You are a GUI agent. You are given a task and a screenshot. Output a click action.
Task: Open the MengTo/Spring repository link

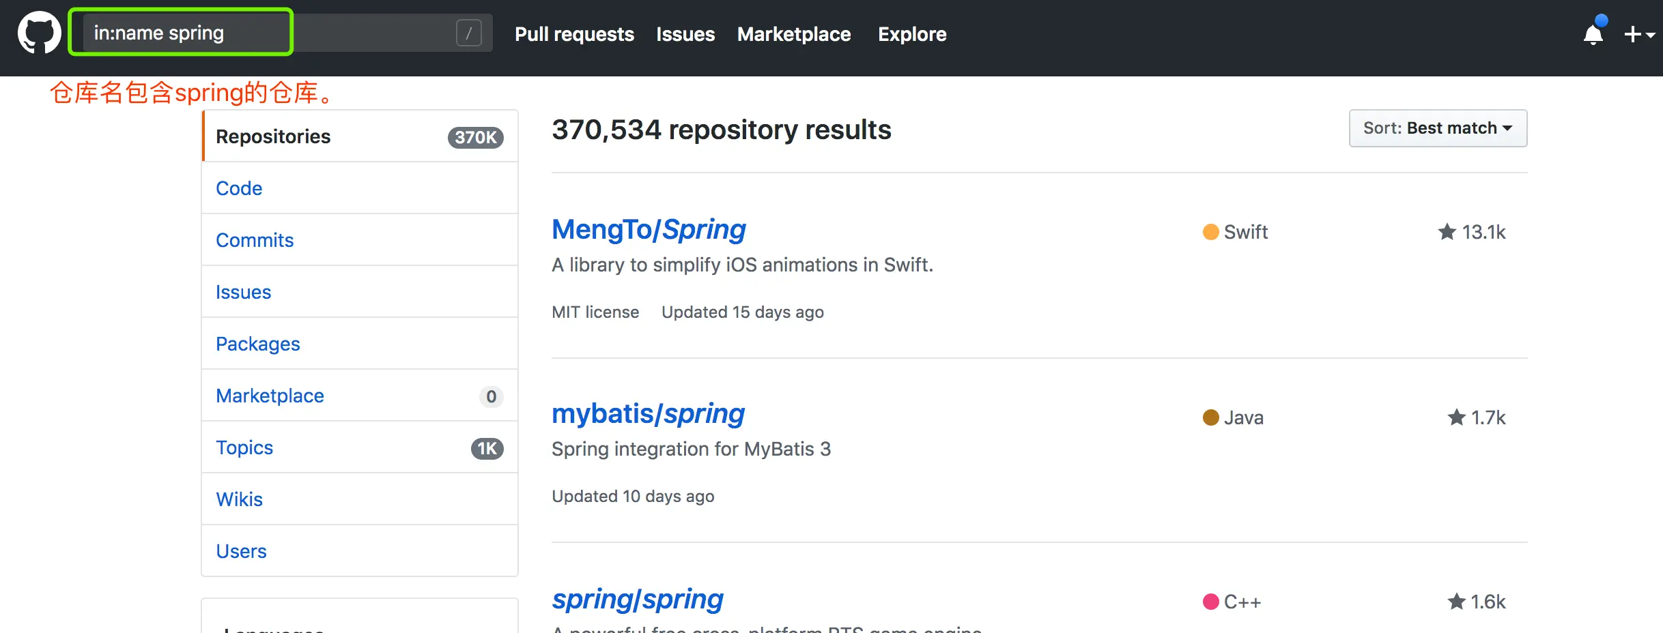648,230
